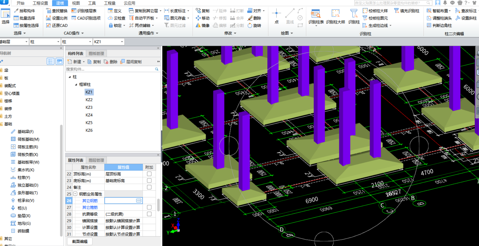This screenshot has height=246, width=479.
Task: Open 复制到其它层 dropdown arrow
Action: [161, 11]
